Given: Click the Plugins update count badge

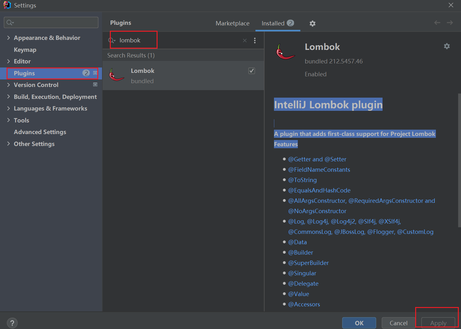Looking at the screenshot, I should pos(86,73).
